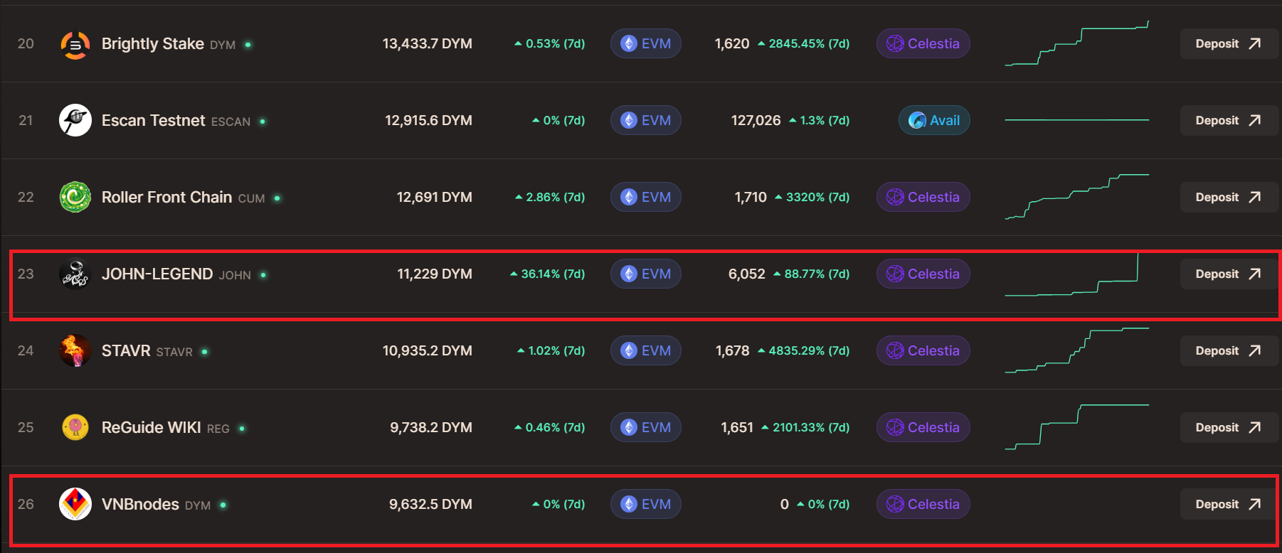Open the JOHN-LEGEND project icon
The width and height of the screenshot is (1282, 553).
(x=75, y=274)
